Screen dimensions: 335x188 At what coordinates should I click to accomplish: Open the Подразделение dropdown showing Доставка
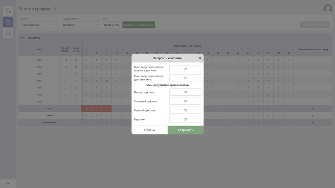coord(81,25)
